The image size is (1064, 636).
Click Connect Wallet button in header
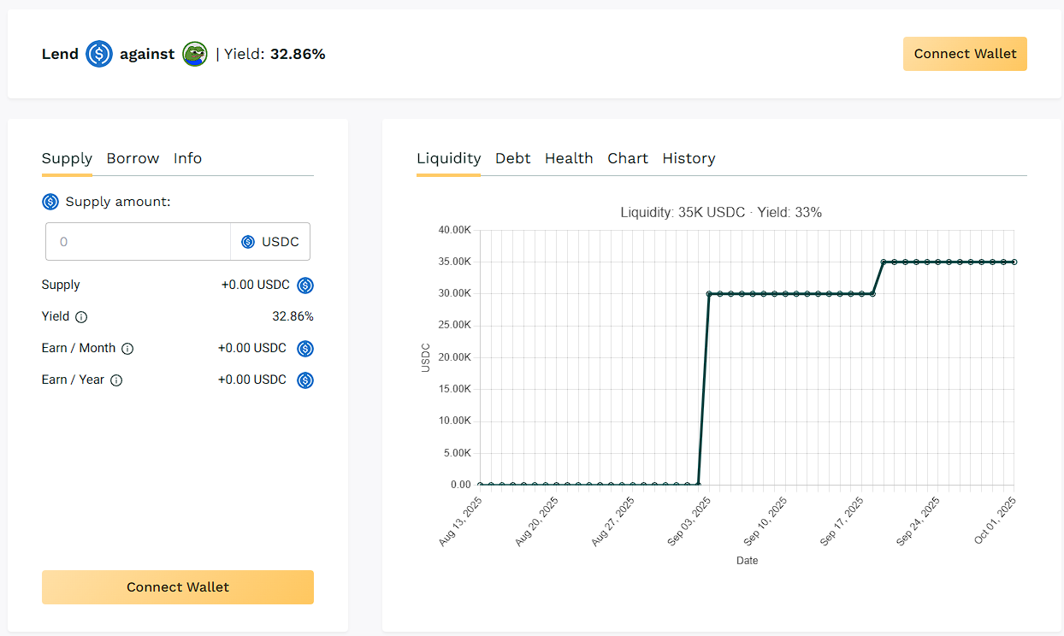point(965,54)
